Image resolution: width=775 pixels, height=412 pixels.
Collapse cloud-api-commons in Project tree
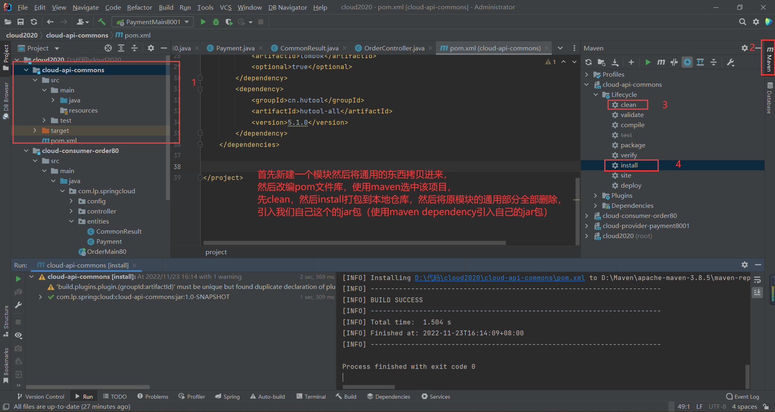pyautogui.click(x=26, y=70)
